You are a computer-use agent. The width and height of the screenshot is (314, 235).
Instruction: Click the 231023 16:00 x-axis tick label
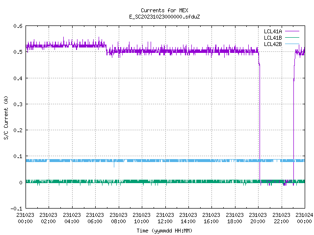(x=211, y=218)
